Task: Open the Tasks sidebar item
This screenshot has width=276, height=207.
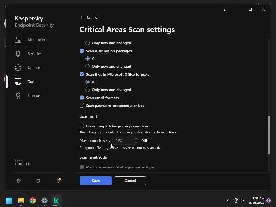Action: (32, 82)
